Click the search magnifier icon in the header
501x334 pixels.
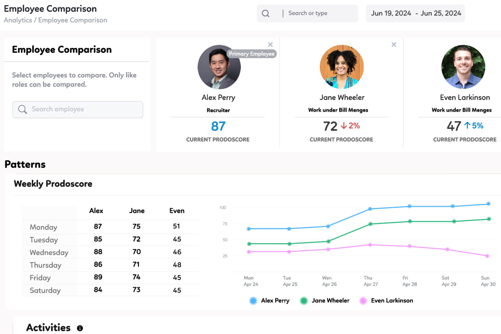265,13
